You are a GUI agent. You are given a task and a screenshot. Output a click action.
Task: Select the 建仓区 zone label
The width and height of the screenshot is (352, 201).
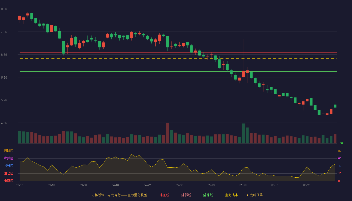click(9, 173)
